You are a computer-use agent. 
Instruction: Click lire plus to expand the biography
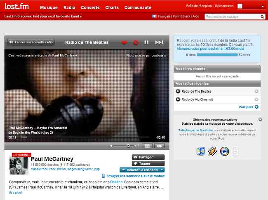(x=16, y=193)
